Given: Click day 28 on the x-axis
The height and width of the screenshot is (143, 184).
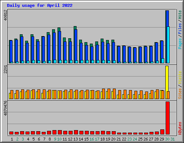Looking at the screenshot, I should pyautogui.click(x=156, y=139).
